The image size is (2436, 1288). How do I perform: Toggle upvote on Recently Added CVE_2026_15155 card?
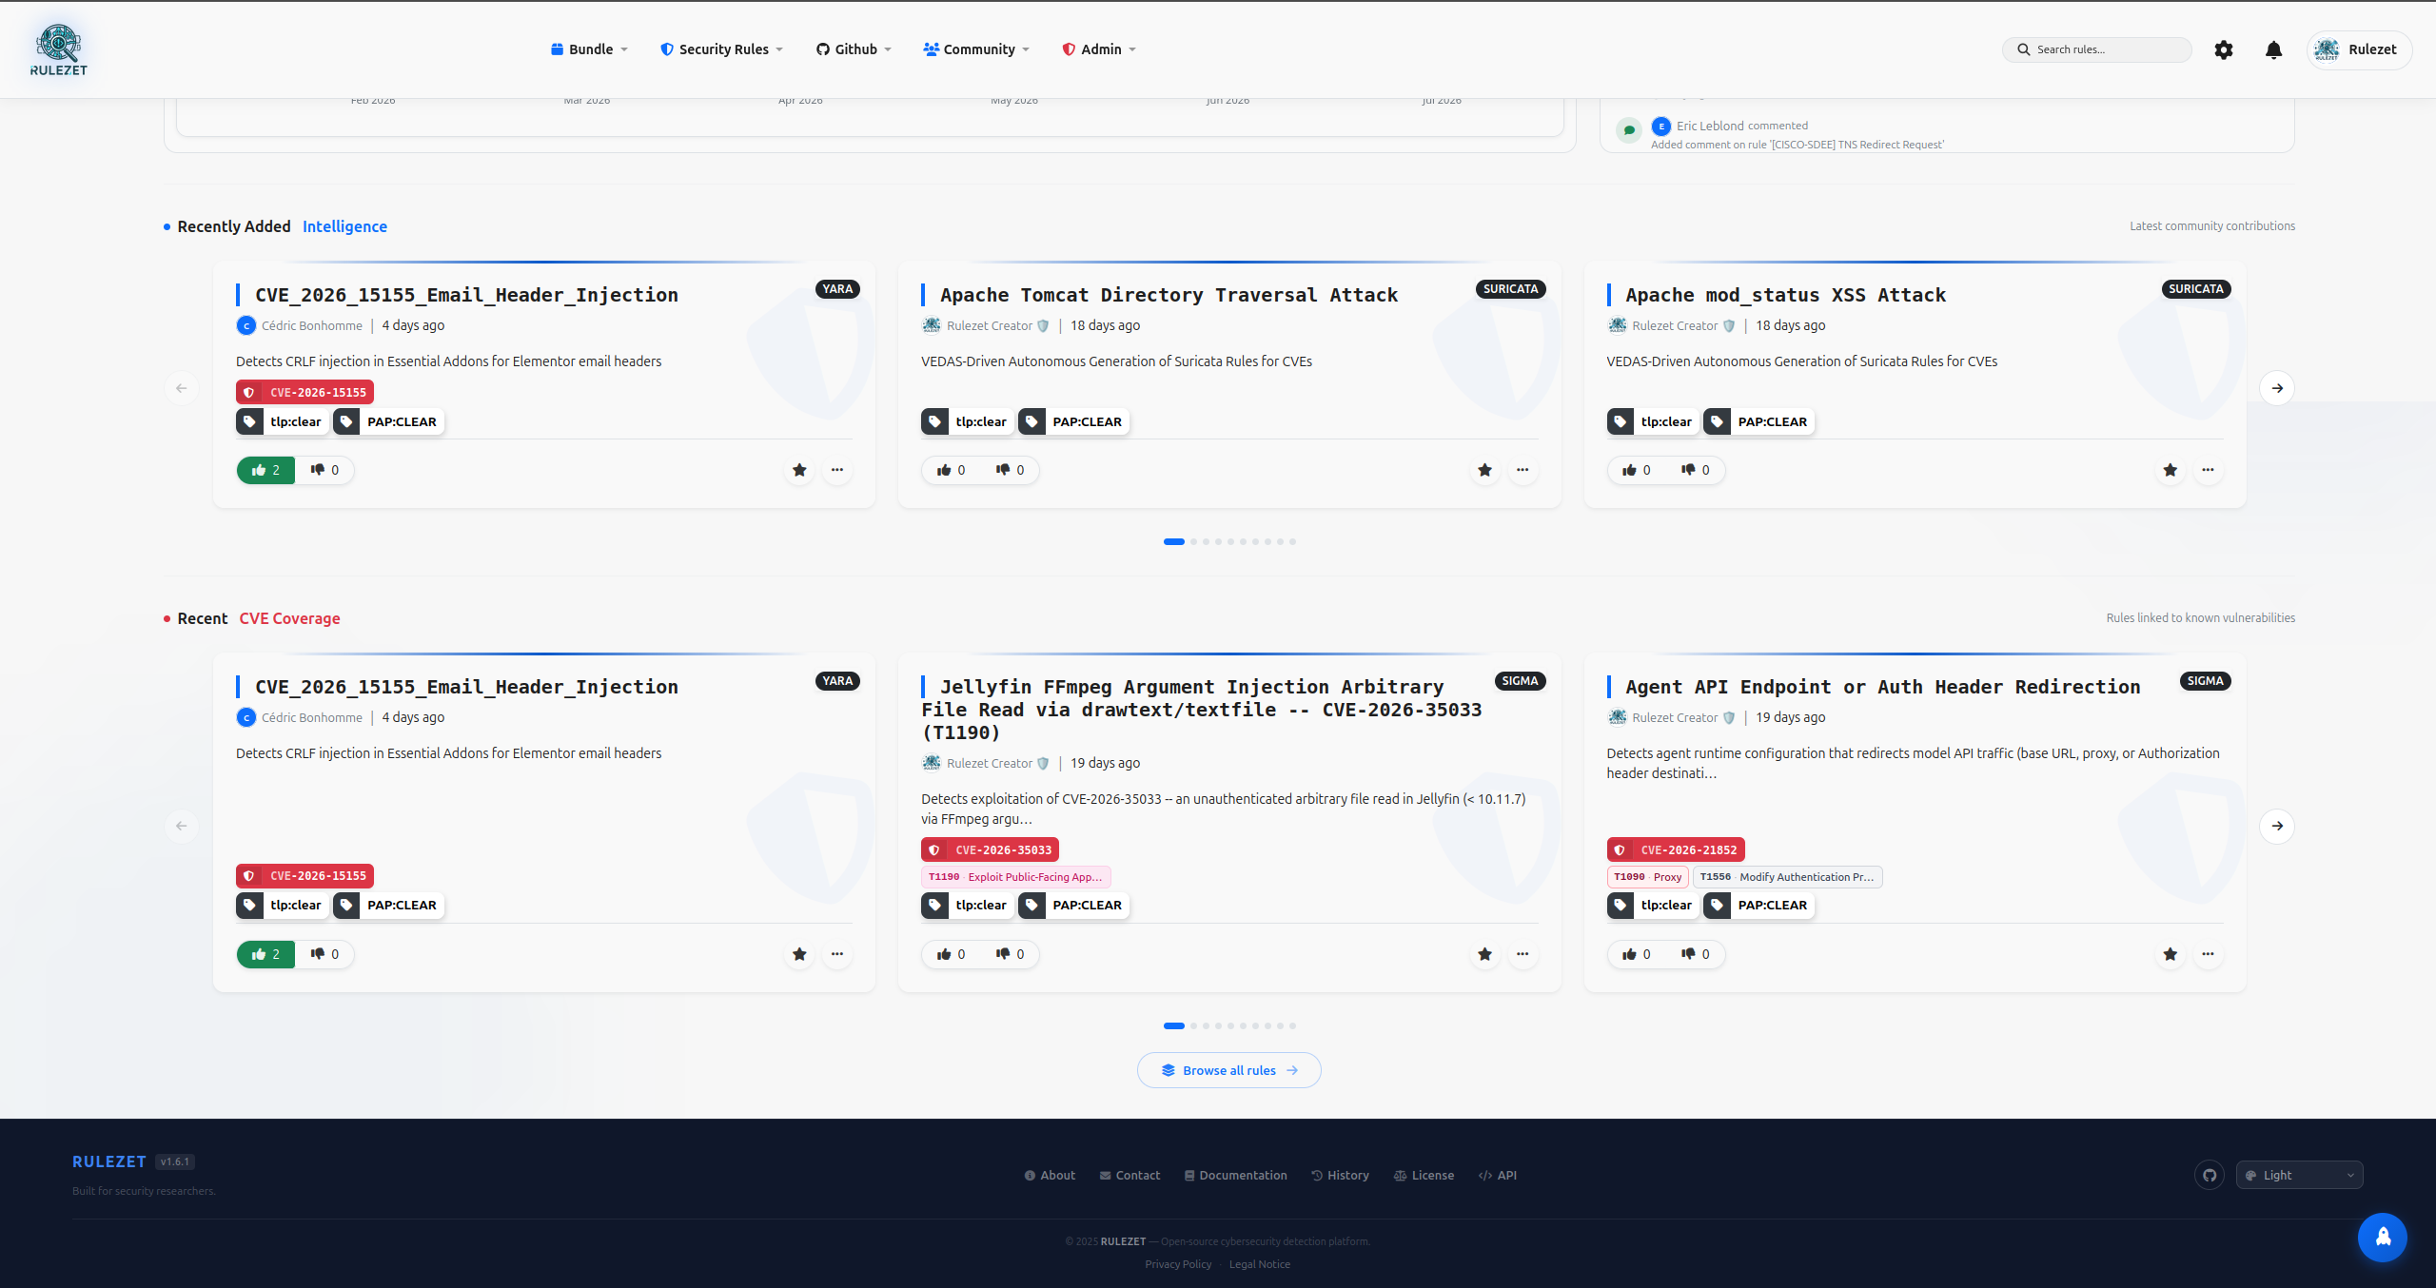click(265, 470)
